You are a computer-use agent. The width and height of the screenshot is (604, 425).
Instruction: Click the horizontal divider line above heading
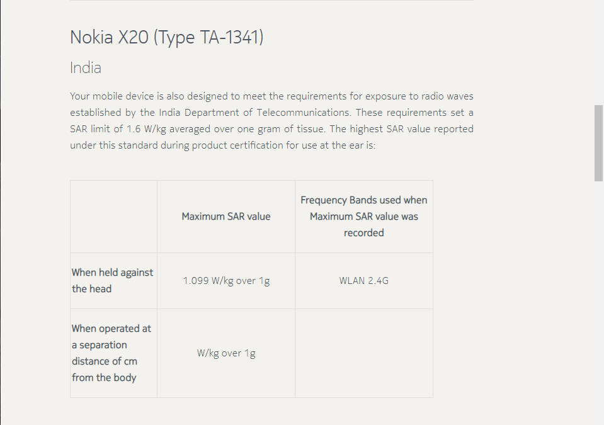coord(271,1)
